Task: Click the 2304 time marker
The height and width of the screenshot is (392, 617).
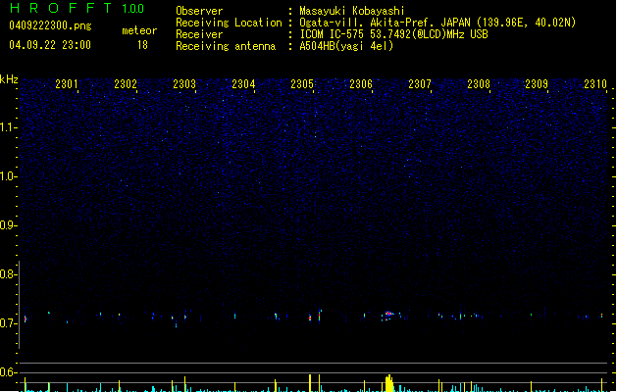Action: coord(243,84)
